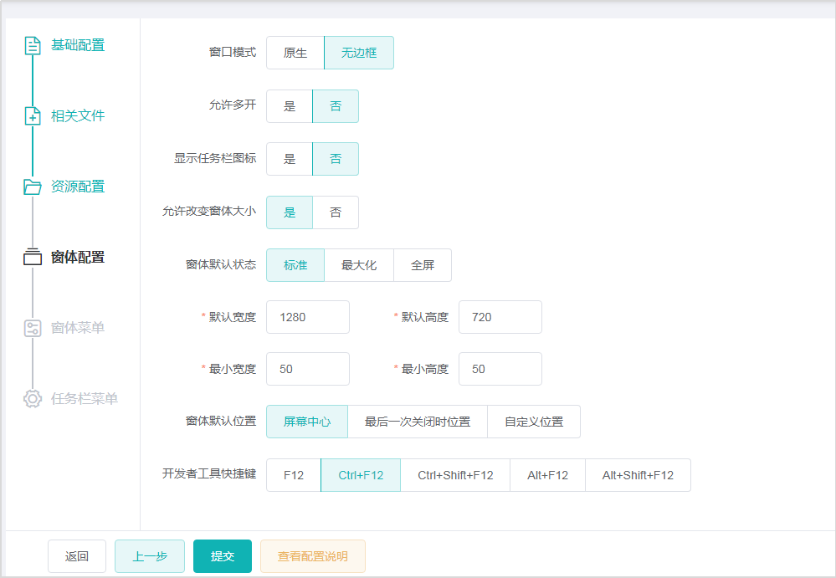Set 窗体默认状态 to 最大化
836x578 pixels.
pos(359,265)
